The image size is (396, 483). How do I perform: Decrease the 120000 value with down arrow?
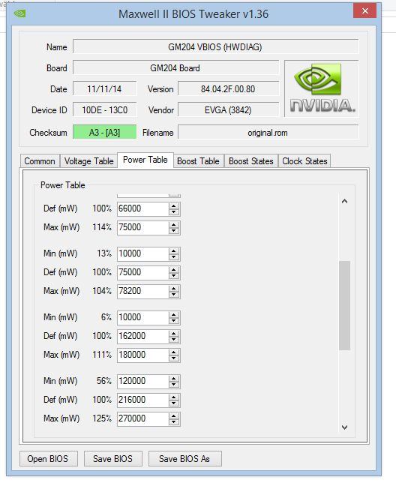coord(174,385)
